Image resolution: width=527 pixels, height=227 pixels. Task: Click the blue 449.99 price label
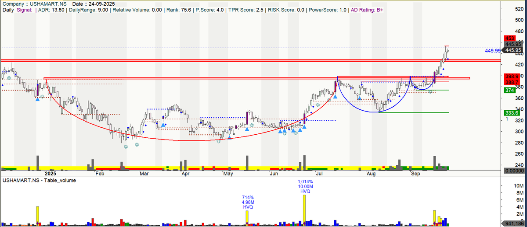pos(492,51)
